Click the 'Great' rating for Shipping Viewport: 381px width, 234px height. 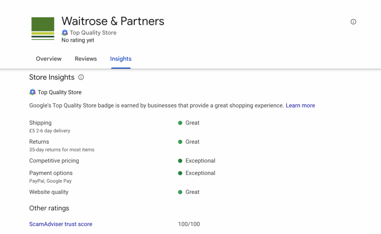point(192,123)
